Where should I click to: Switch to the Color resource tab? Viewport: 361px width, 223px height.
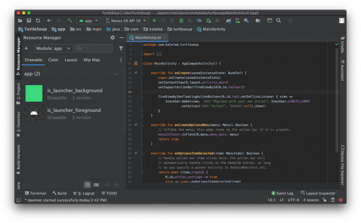tap(53, 60)
